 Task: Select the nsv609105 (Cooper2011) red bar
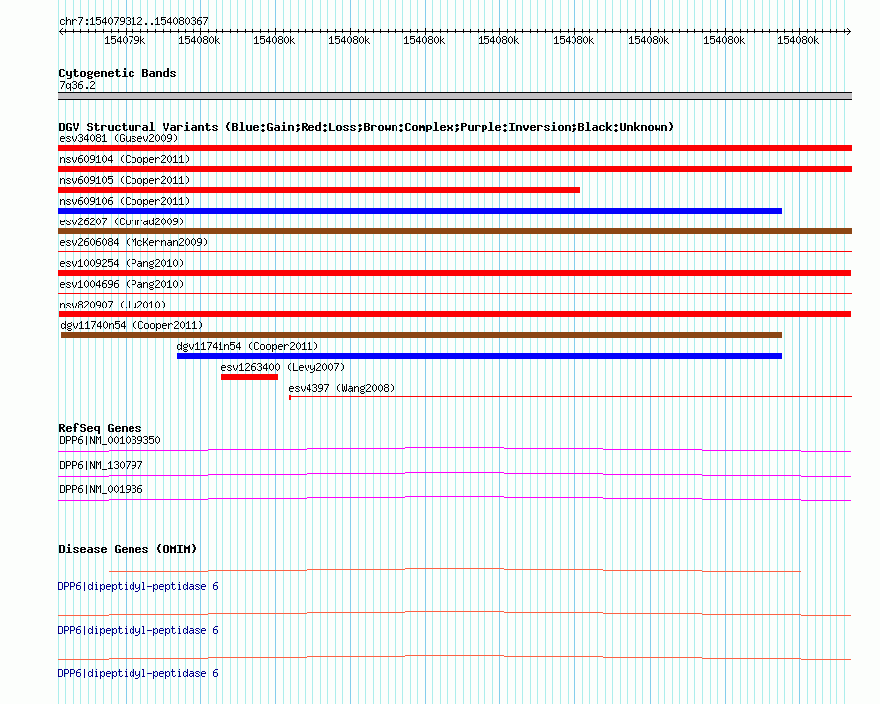[319, 190]
